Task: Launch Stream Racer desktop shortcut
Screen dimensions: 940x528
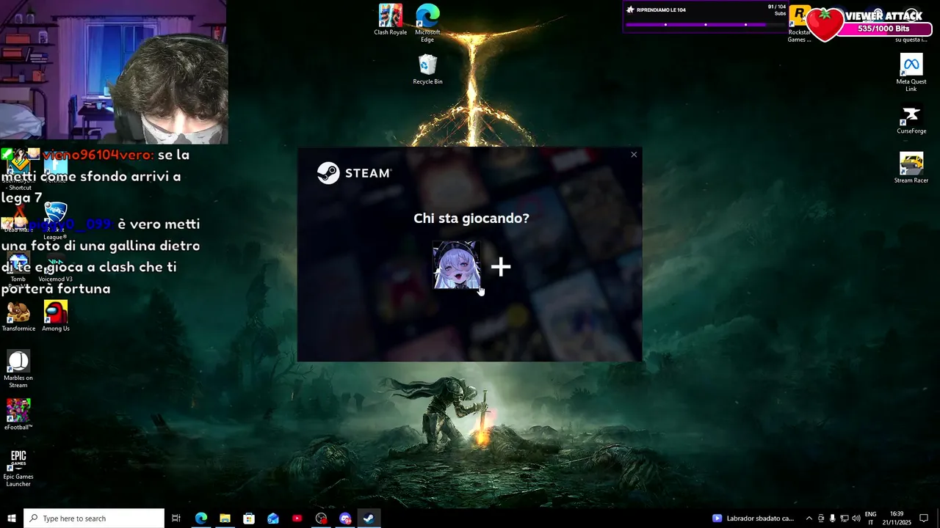Action: point(911,168)
